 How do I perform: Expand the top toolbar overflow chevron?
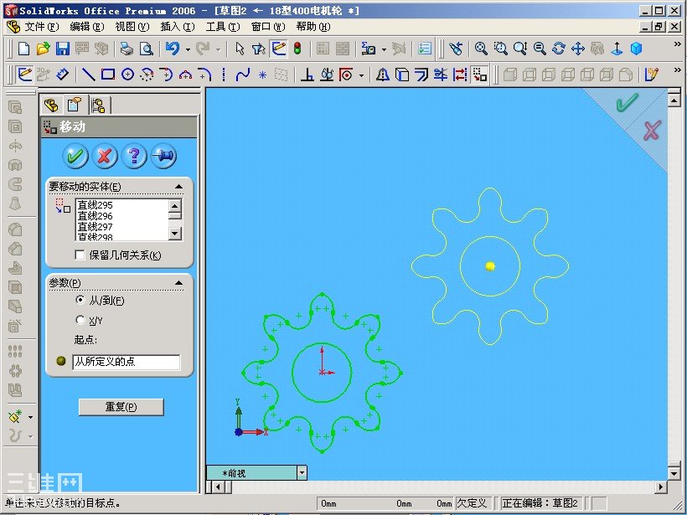pyautogui.click(x=677, y=44)
